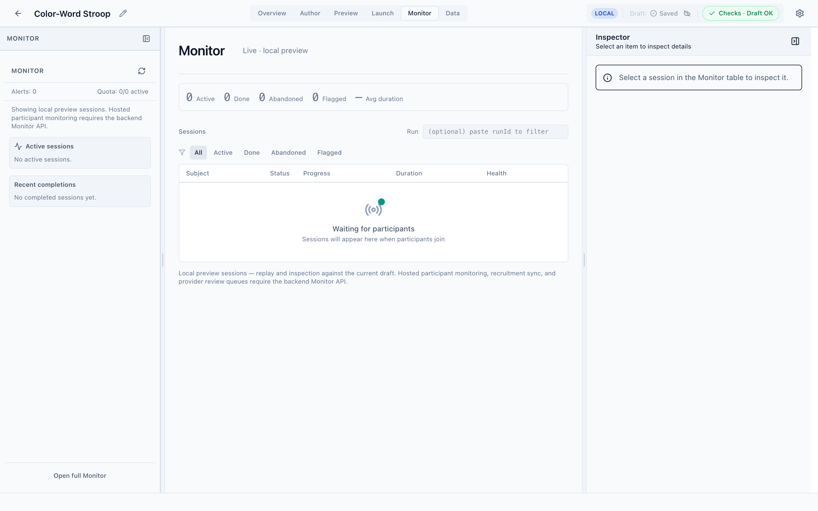Click the Progress column header
Image resolution: width=818 pixels, height=511 pixels.
pos(316,173)
